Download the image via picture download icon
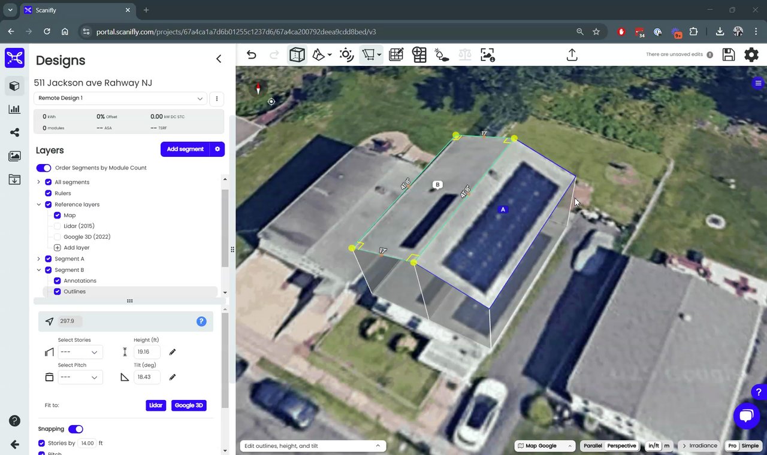Screen dimensions: 767x455 [x=488, y=55]
